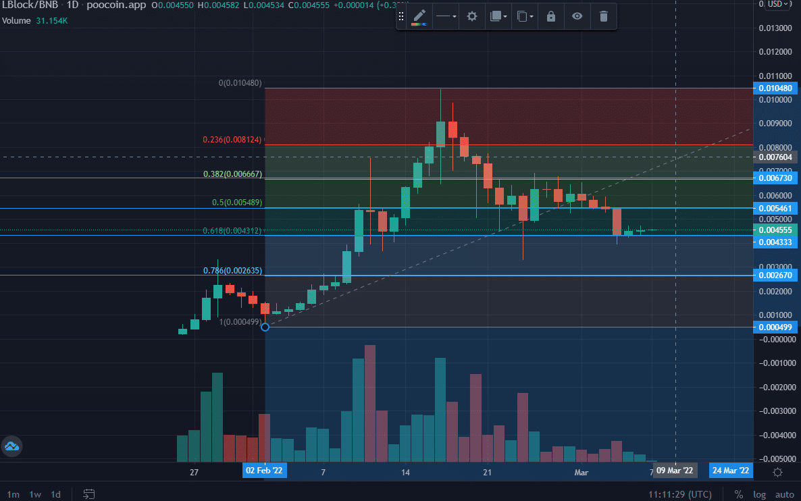Viewport: 801px width, 501px height.
Task: Hide the drawing with eye icon
Action: coord(577,16)
